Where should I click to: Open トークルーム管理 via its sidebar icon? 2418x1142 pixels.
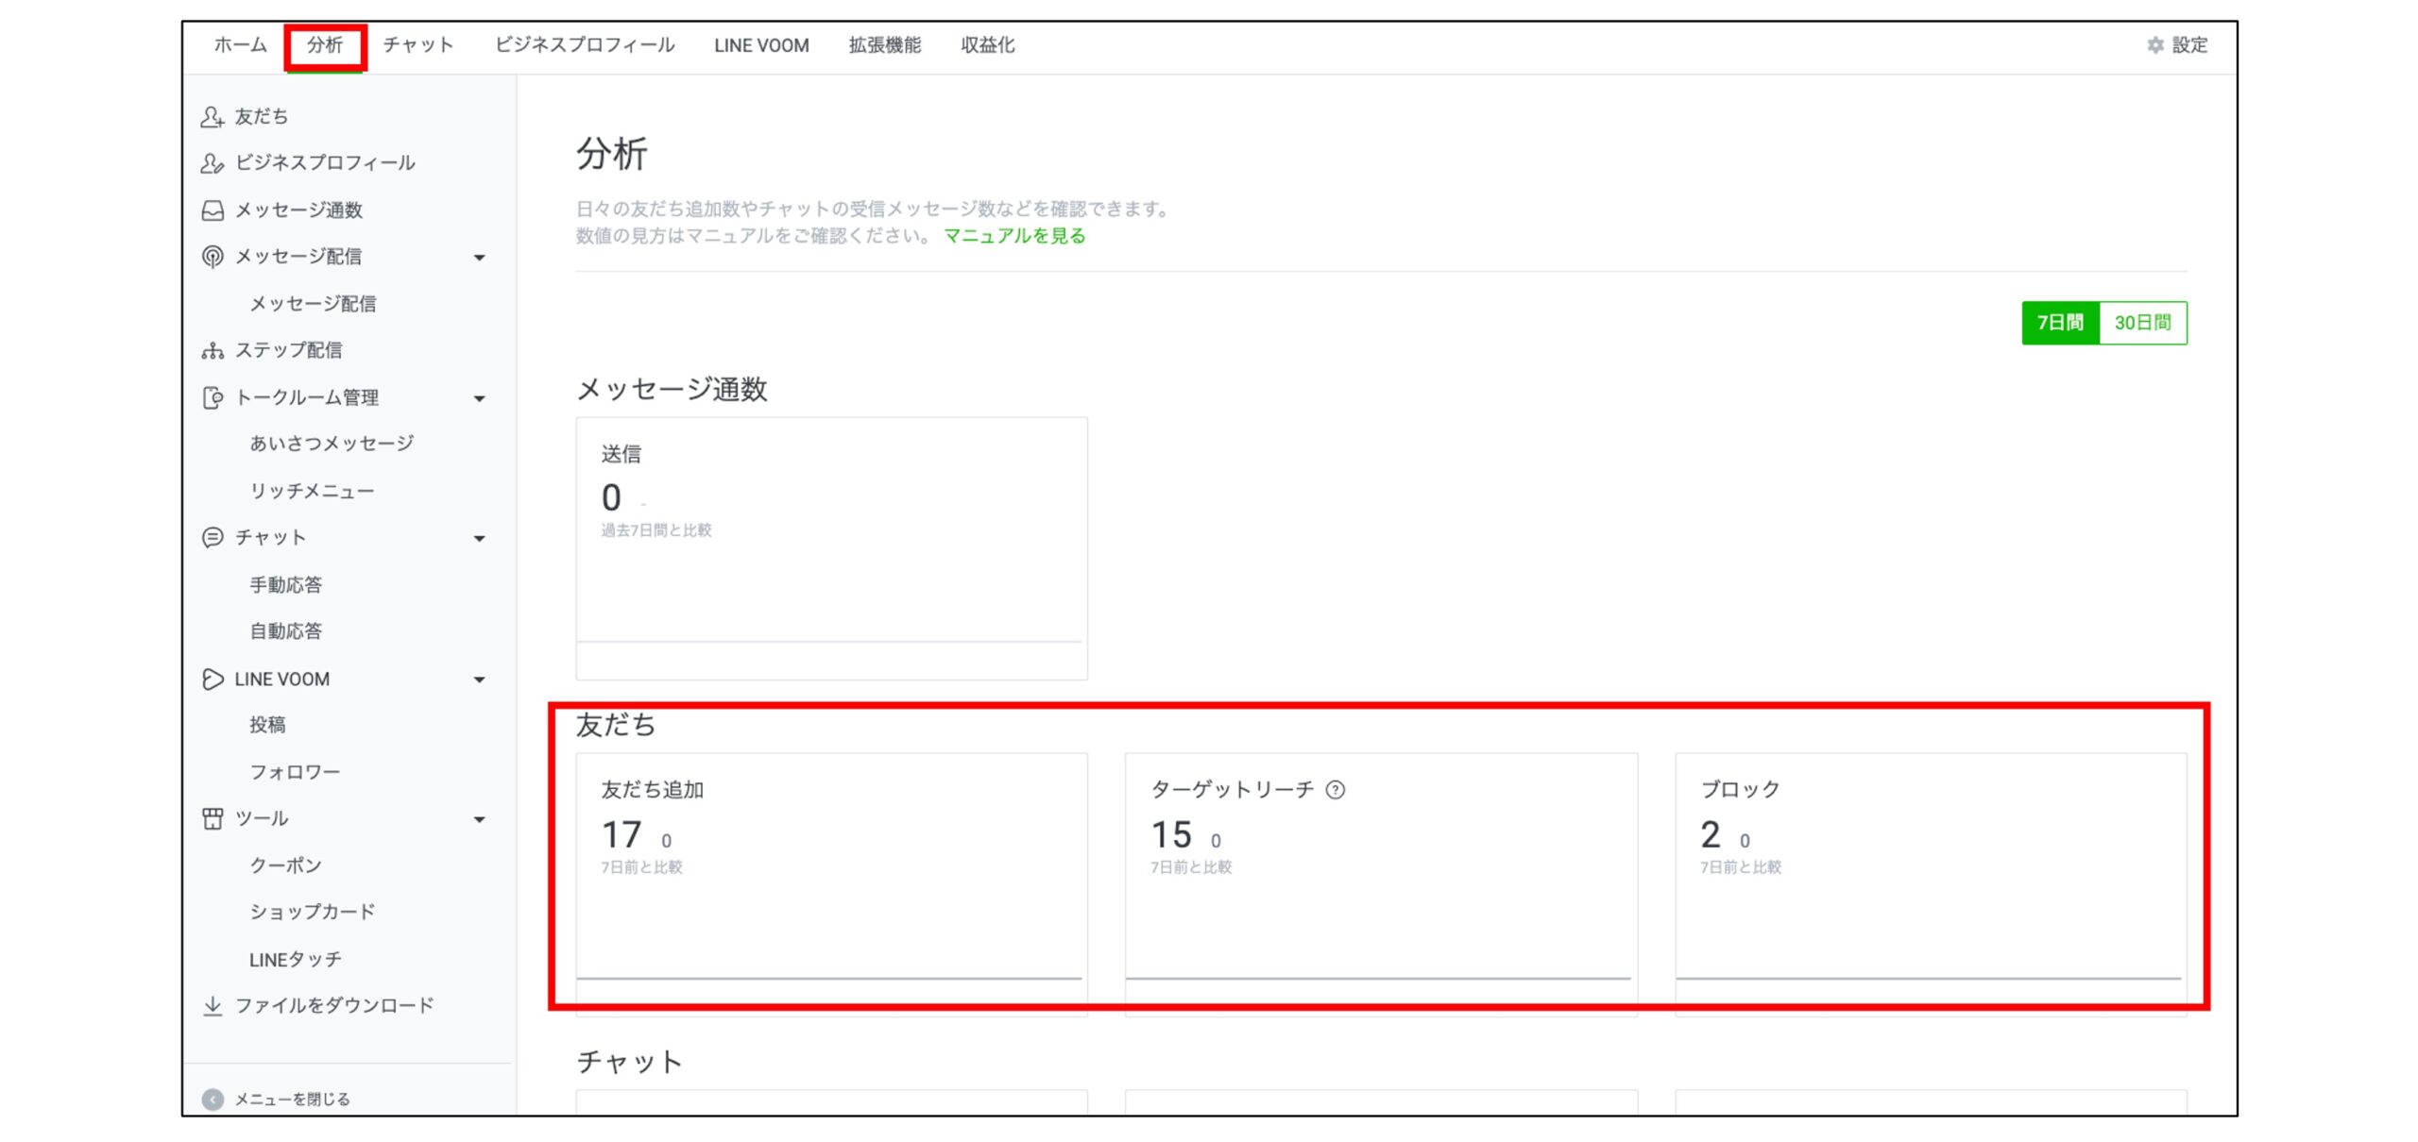pos(212,396)
